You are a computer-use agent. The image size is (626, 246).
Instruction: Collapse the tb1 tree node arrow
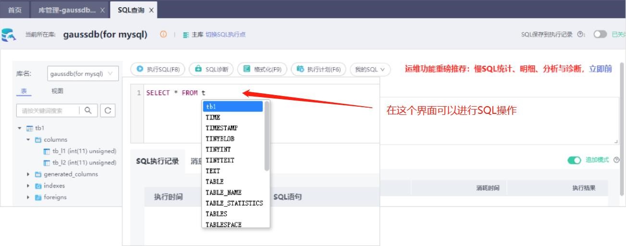tap(20, 128)
